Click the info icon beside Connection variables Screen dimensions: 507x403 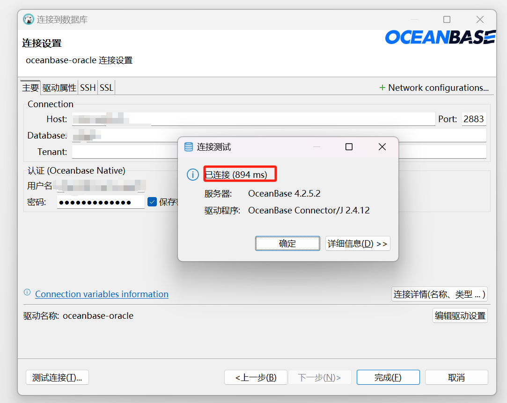(27, 293)
